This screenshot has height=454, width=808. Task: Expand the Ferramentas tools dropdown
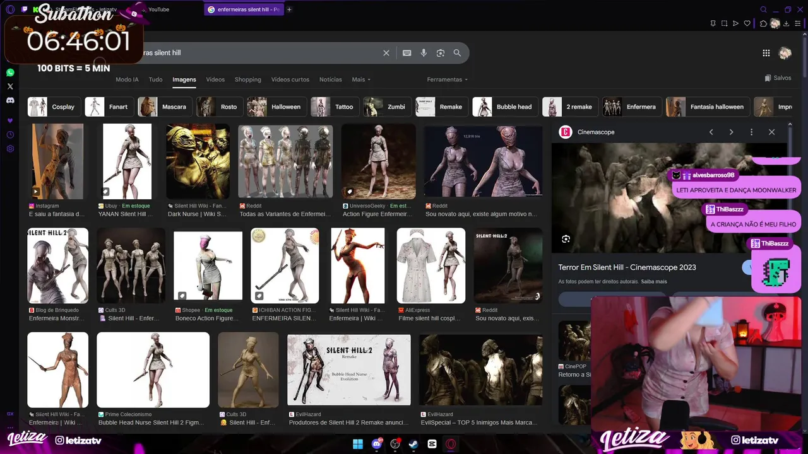[x=448, y=79]
